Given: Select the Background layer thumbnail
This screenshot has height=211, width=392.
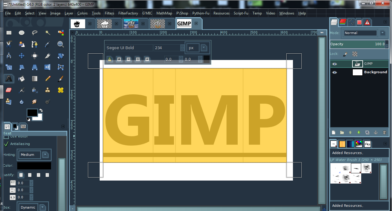Looking at the screenshot, I should click(x=357, y=72).
